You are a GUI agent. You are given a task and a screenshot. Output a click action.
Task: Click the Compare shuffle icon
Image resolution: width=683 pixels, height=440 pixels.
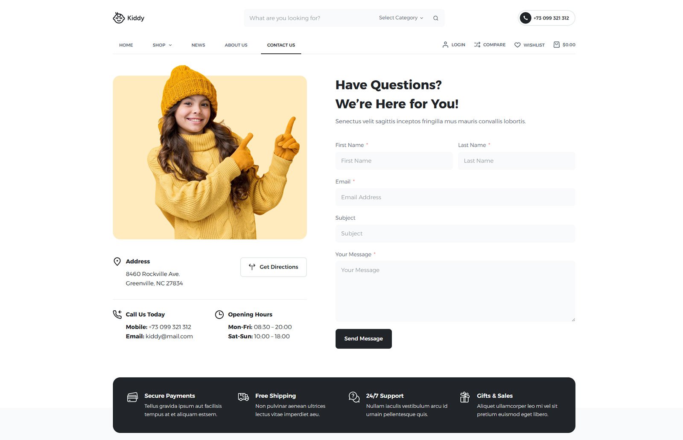point(477,45)
